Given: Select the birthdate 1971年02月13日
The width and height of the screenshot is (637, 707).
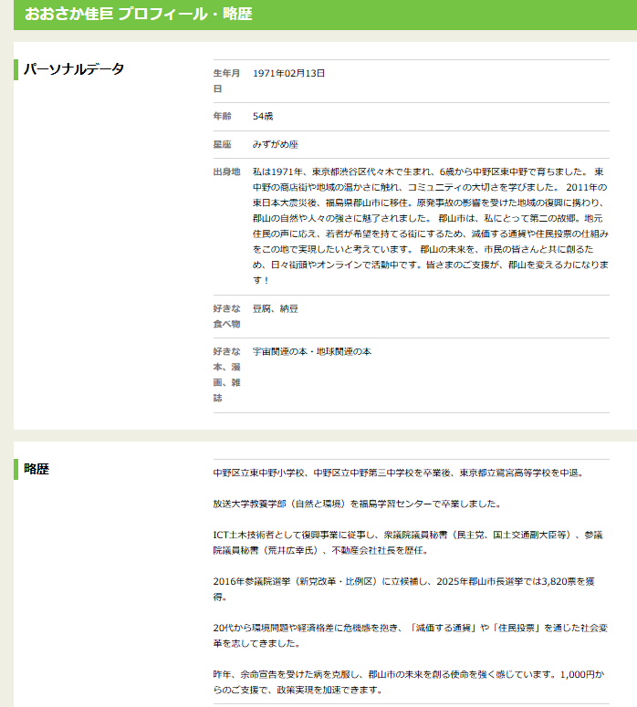Looking at the screenshot, I should click(x=288, y=73).
